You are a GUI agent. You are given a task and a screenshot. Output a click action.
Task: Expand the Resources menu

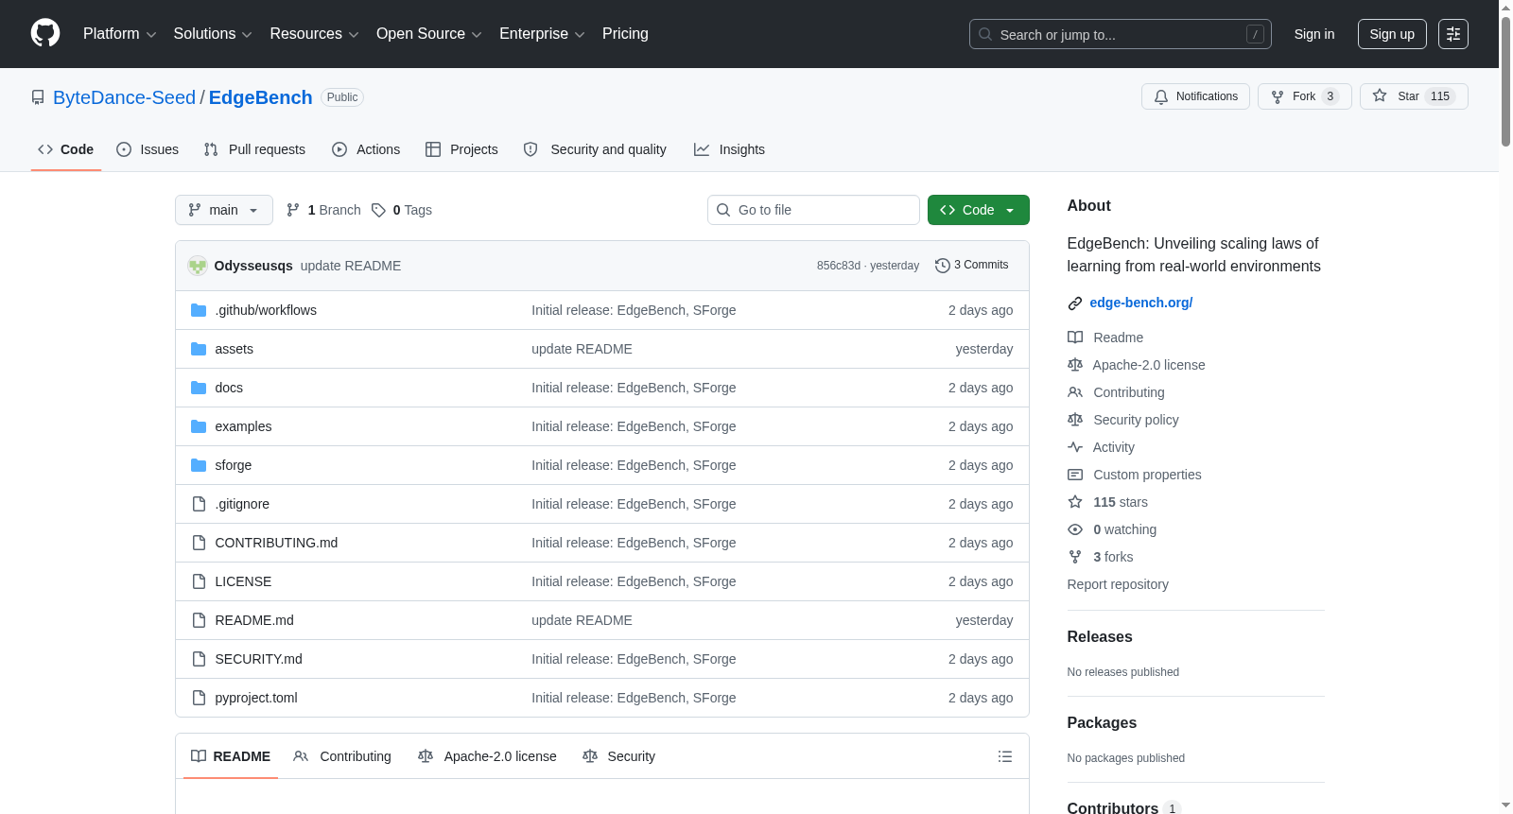tap(314, 34)
